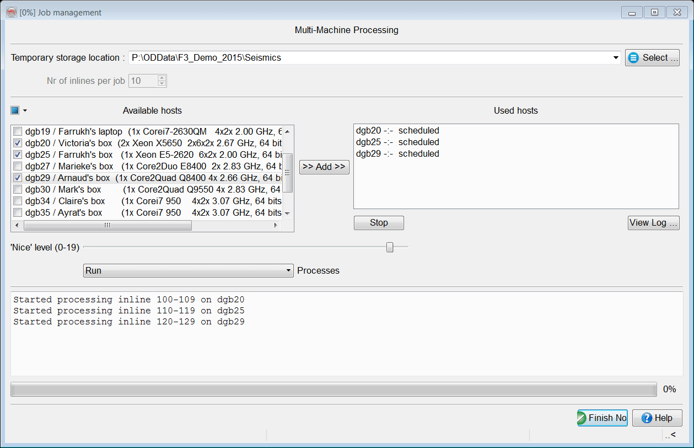Open the arrow menu beside the select-all icon
The width and height of the screenshot is (694, 448).
coord(25,111)
